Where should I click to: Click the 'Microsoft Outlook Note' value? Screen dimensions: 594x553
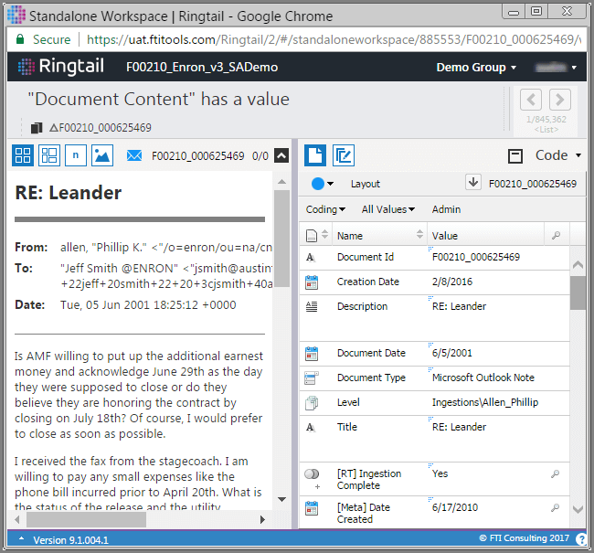pos(483,378)
